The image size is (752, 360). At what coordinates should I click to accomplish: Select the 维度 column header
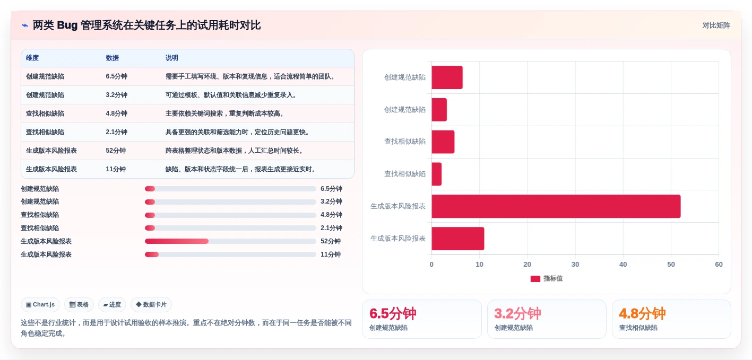coord(32,58)
